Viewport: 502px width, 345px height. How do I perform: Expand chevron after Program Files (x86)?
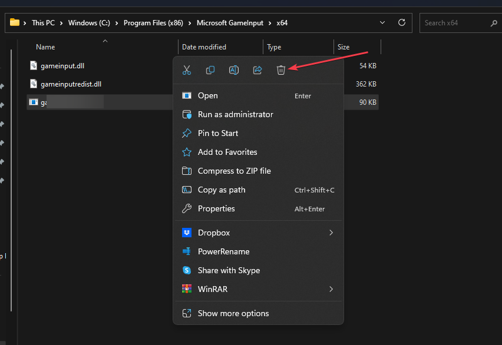190,24
